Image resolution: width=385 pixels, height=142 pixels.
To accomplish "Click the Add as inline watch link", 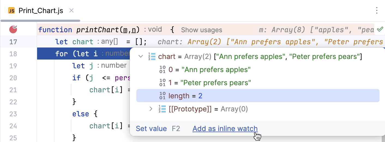I will click(225, 129).
